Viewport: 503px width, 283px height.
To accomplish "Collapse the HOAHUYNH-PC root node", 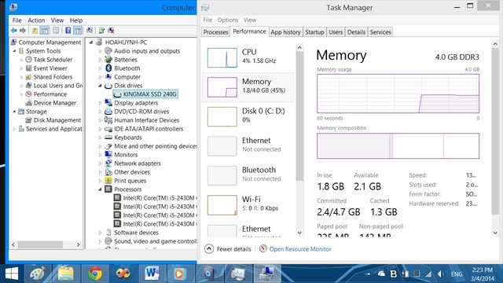I will point(91,42).
